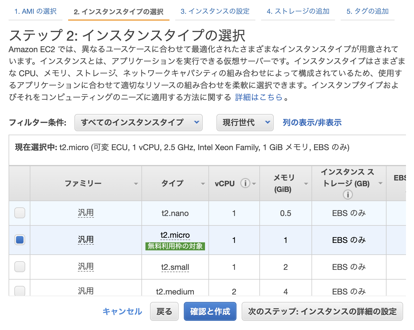Open the すべてのインスタンスタイプ filter dropdown
This screenshot has width=414, height=330.
click(139, 123)
